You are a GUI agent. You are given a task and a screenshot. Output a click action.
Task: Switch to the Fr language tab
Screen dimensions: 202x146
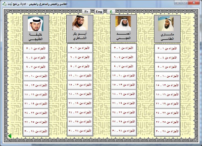pos(87,11)
